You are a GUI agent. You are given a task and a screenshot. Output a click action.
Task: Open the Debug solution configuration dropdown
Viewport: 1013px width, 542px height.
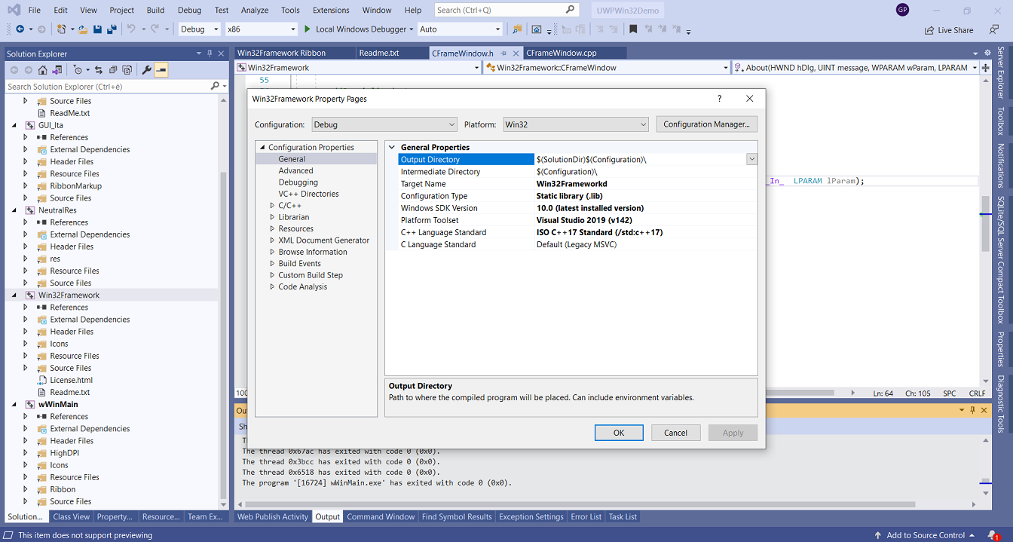point(200,29)
